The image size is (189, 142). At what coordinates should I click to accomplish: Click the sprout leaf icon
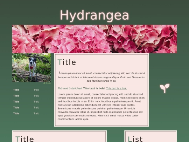164,88
